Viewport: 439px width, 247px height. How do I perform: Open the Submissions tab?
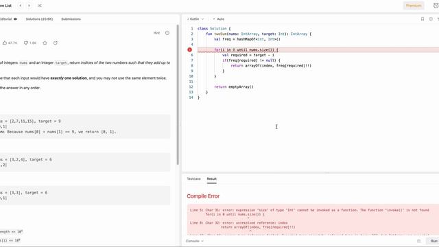click(71, 19)
